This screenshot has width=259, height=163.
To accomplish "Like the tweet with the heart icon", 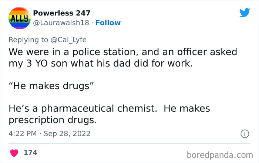I will pyautogui.click(x=14, y=152).
